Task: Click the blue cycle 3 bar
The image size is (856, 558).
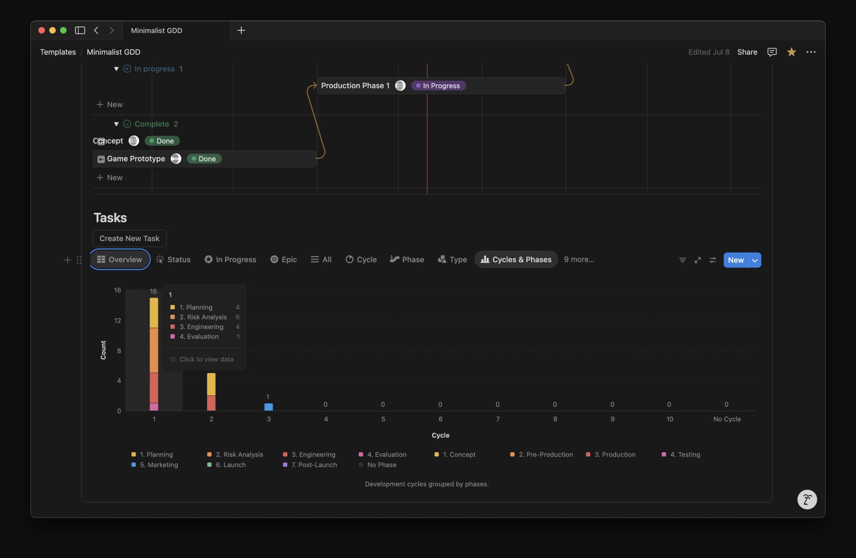Action: (x=268, y=407)
